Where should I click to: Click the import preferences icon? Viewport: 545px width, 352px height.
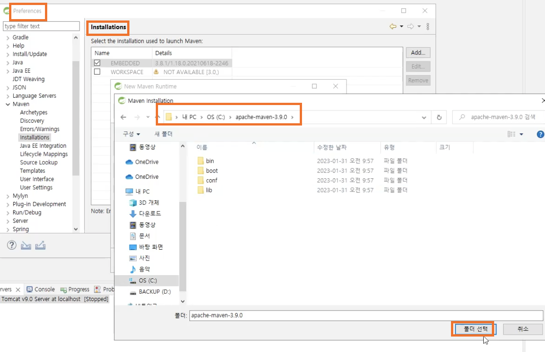pos(26,246)
